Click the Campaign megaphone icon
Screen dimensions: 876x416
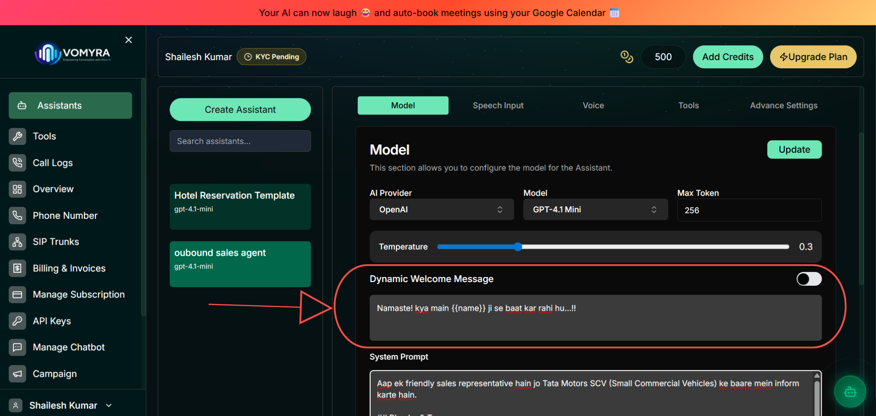point(17,374)
